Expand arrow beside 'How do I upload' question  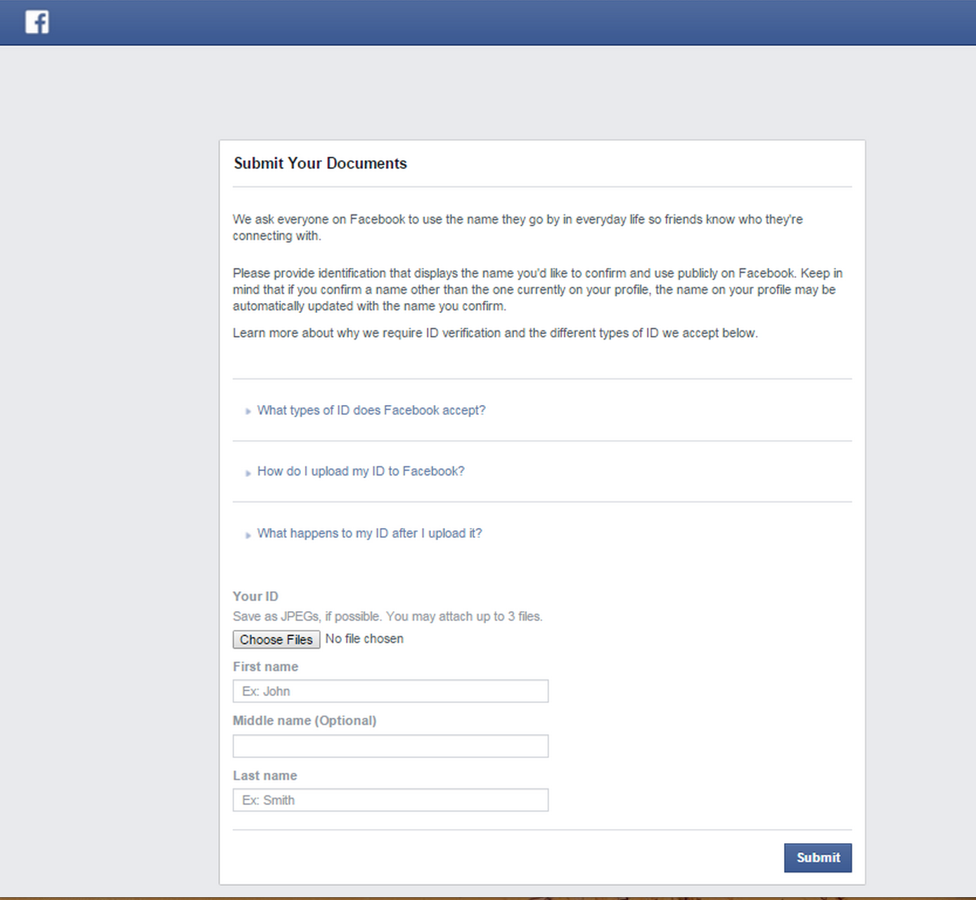(x=248, y=472)
